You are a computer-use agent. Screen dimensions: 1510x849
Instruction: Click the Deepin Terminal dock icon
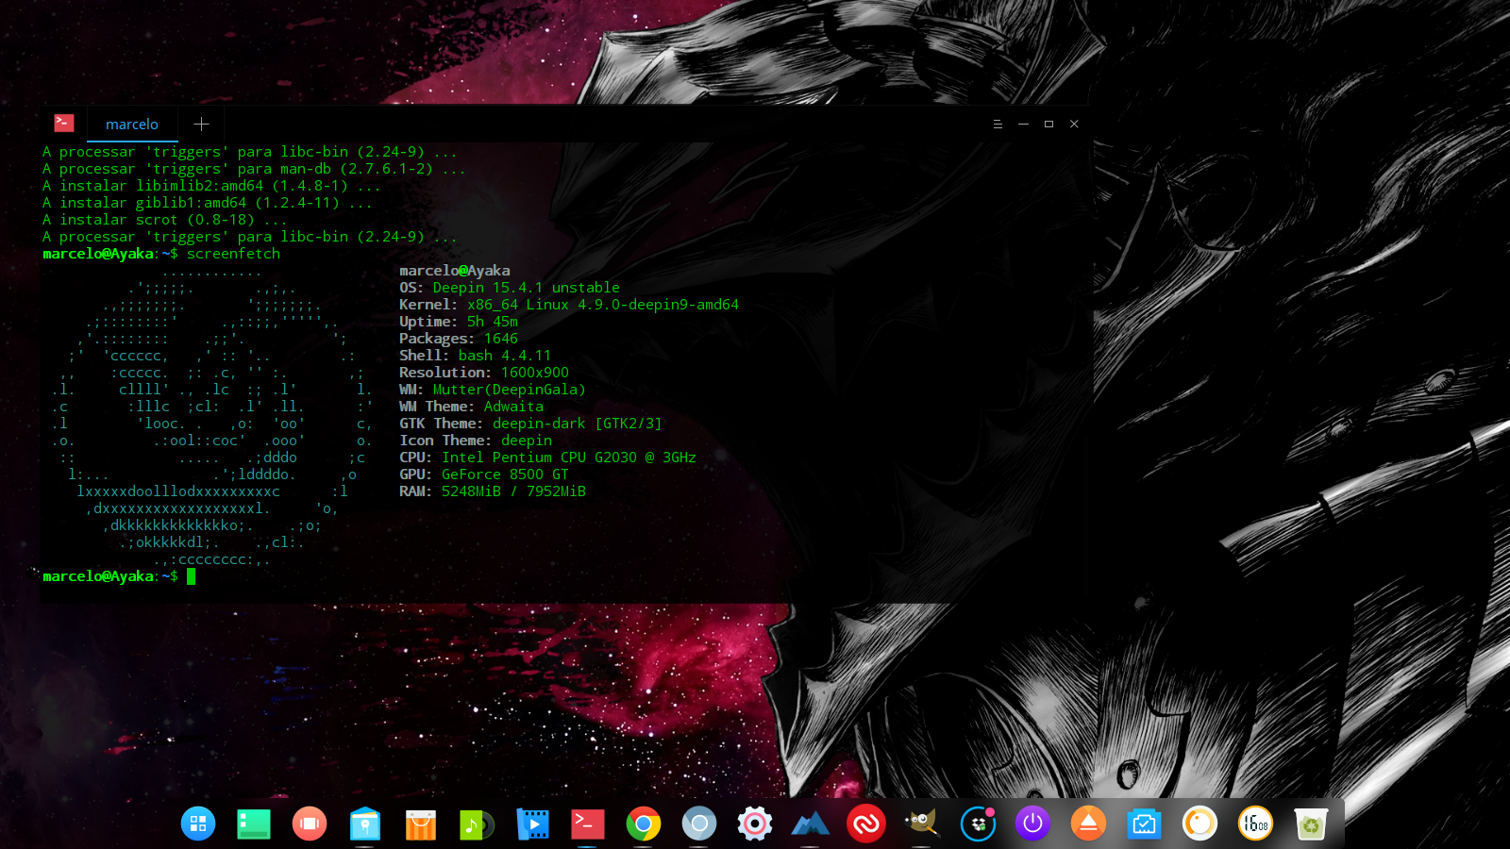click(588, 824)
